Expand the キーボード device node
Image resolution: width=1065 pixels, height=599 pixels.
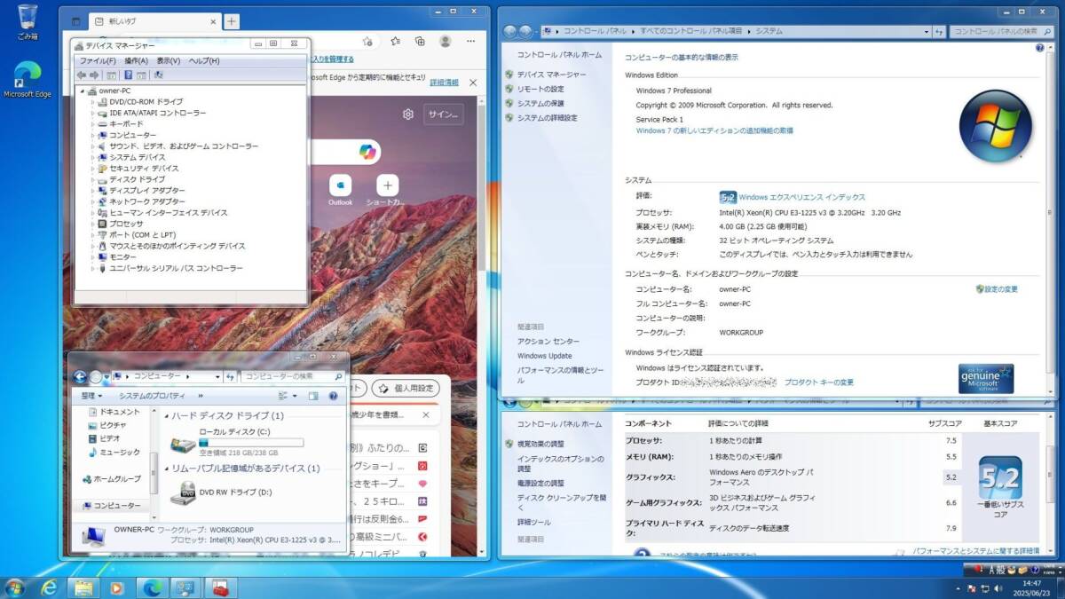[x=92, y=124]
